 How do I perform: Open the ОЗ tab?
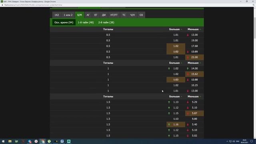click(x=141, y=15)
